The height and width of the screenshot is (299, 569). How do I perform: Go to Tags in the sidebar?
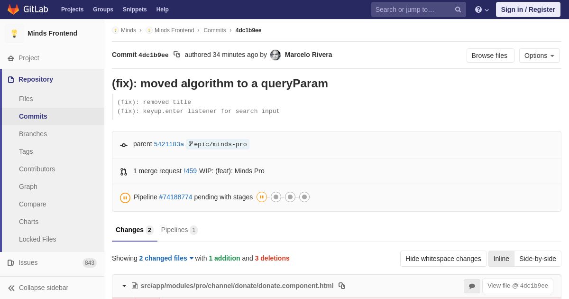pos(26,151)
